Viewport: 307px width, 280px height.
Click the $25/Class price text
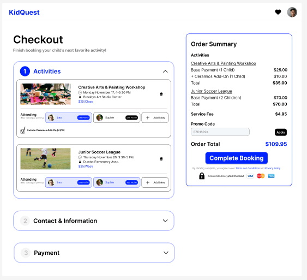[x=86, y=102]
